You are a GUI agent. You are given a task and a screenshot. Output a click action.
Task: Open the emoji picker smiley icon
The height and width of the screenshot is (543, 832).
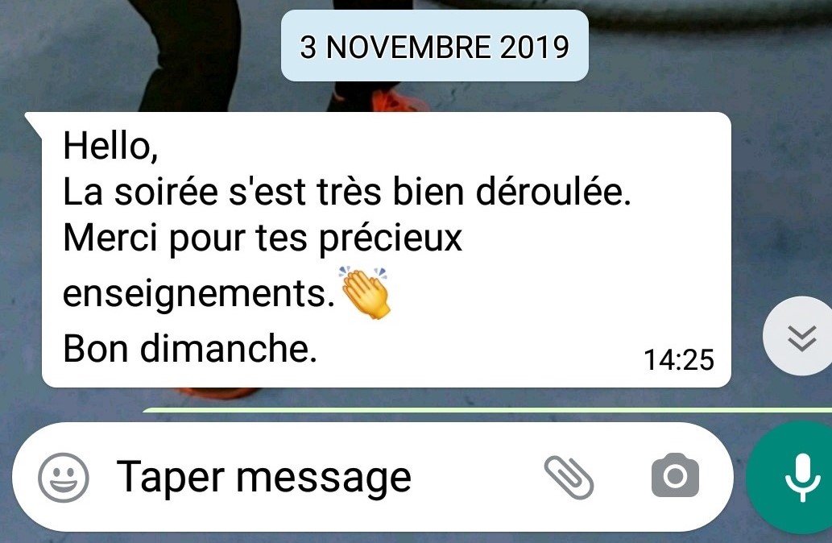[x=63, y=477]
